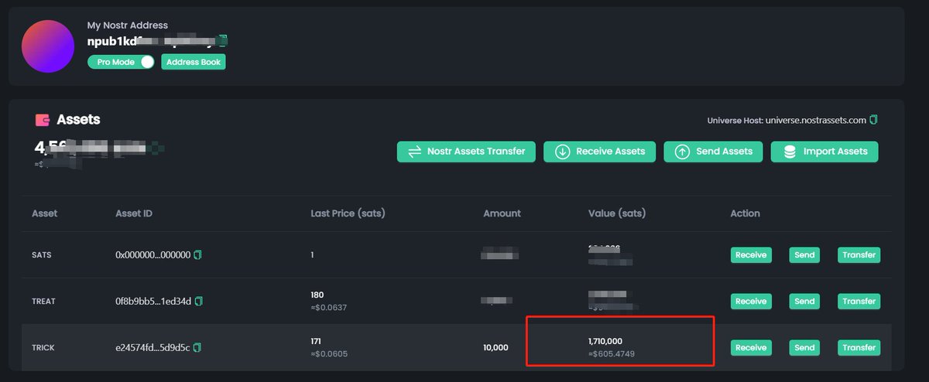This screenshot has height=382, width=929.
Task: Click Receive Assets button
Action: (600, 152)
